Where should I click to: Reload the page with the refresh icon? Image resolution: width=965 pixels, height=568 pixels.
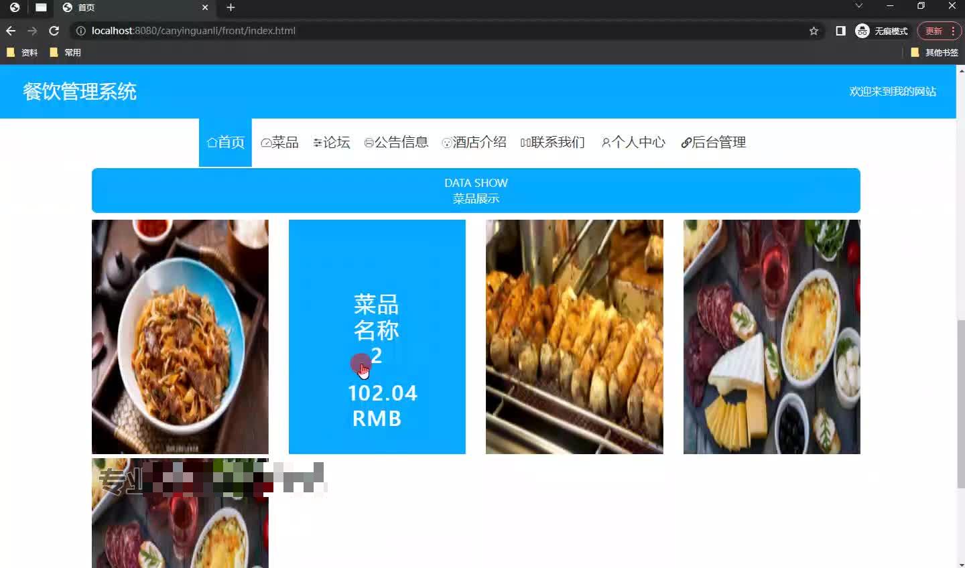54,31
